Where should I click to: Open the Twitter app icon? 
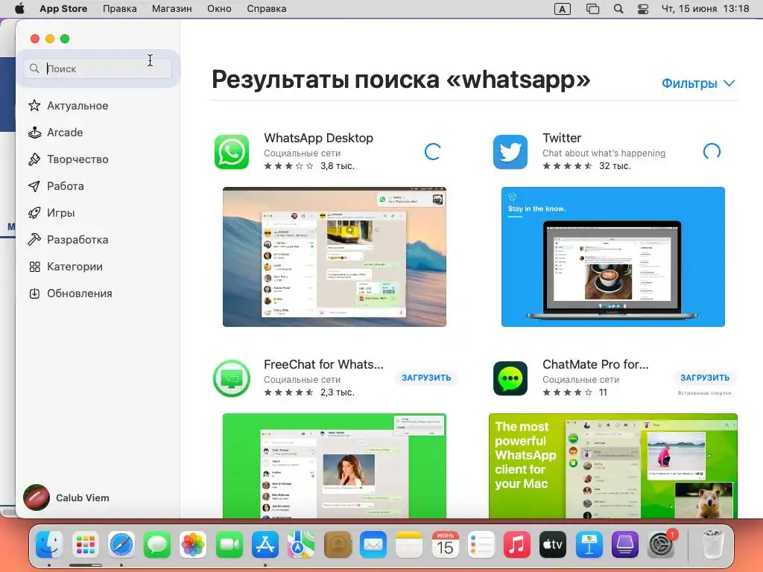pyautogui.click(x=510, y=152)
